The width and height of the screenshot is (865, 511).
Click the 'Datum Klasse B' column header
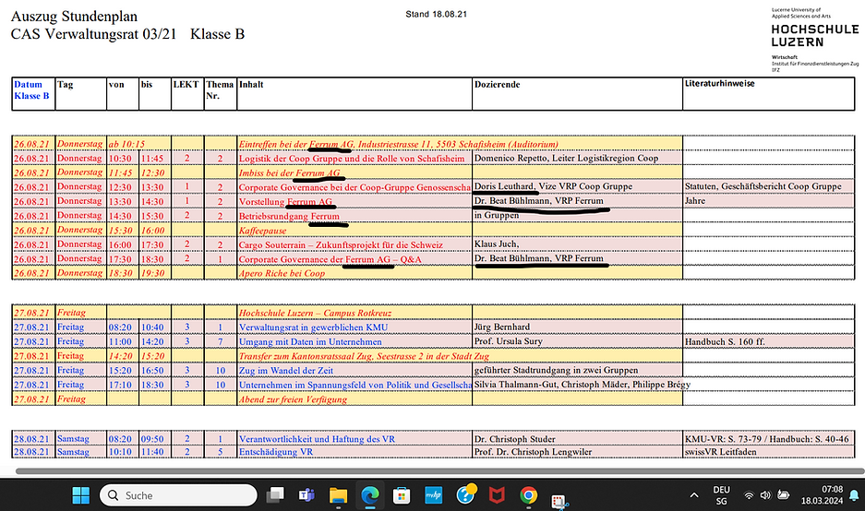[33, 94]
